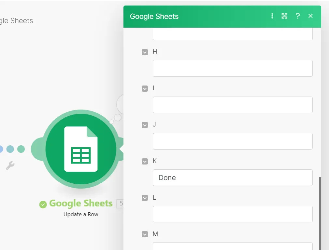Click the input field above field H
This screenshot has height=250, width=329.
tap(233, 34)
